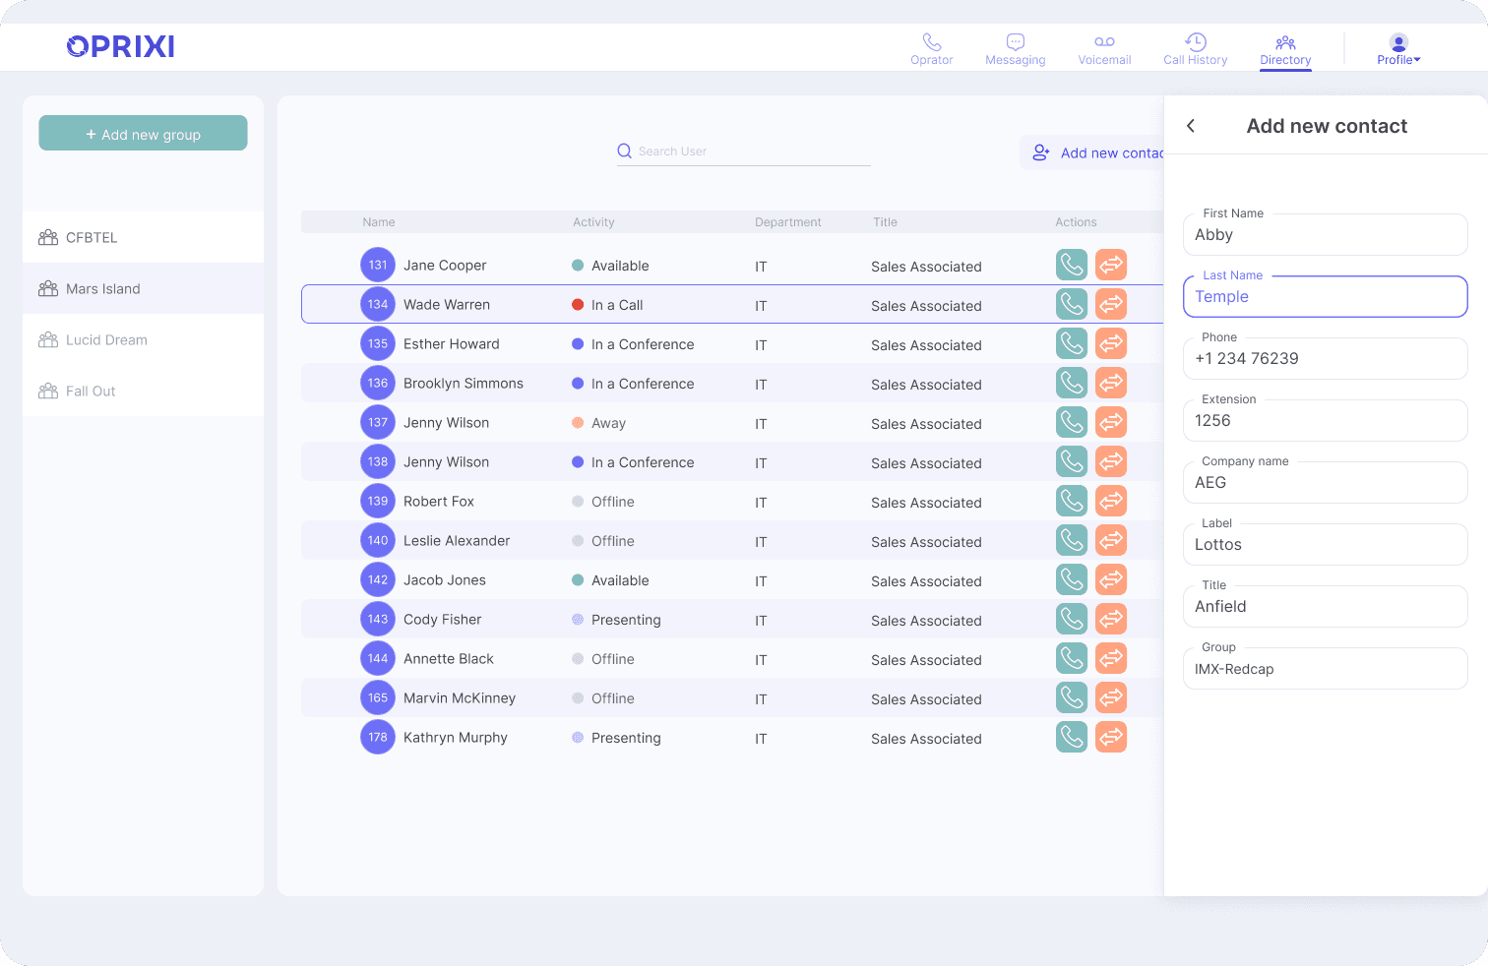This screenshot has width=1488, height=966.
Task: Transfer to Kathryn Murphy with orange arrows icon
Action: [x=1110, y=737]
